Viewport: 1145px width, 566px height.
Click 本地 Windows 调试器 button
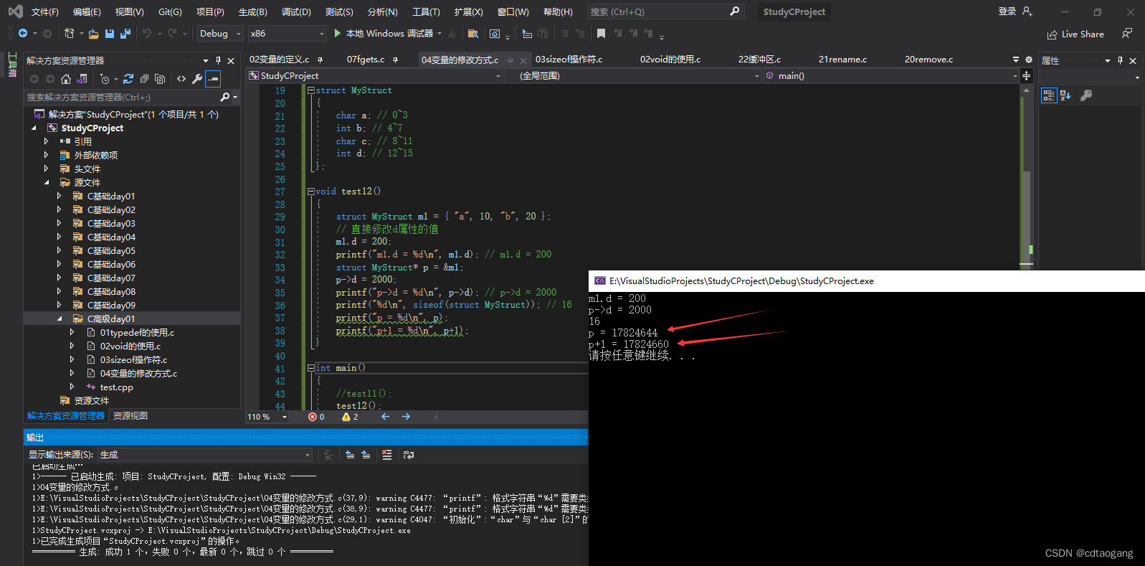[x=384, y=34]
